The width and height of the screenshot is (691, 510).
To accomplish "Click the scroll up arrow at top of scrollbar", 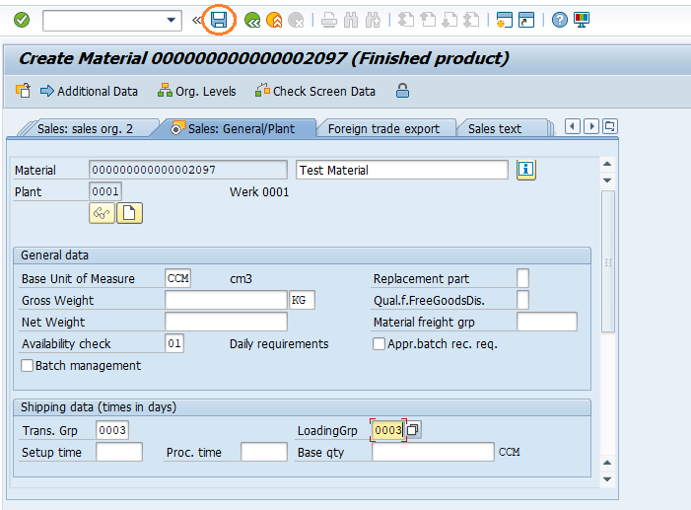I will pos(607,164).
